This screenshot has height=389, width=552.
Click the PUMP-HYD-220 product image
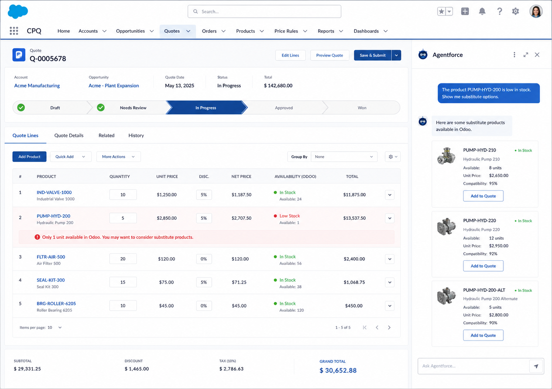click(446, 226)
